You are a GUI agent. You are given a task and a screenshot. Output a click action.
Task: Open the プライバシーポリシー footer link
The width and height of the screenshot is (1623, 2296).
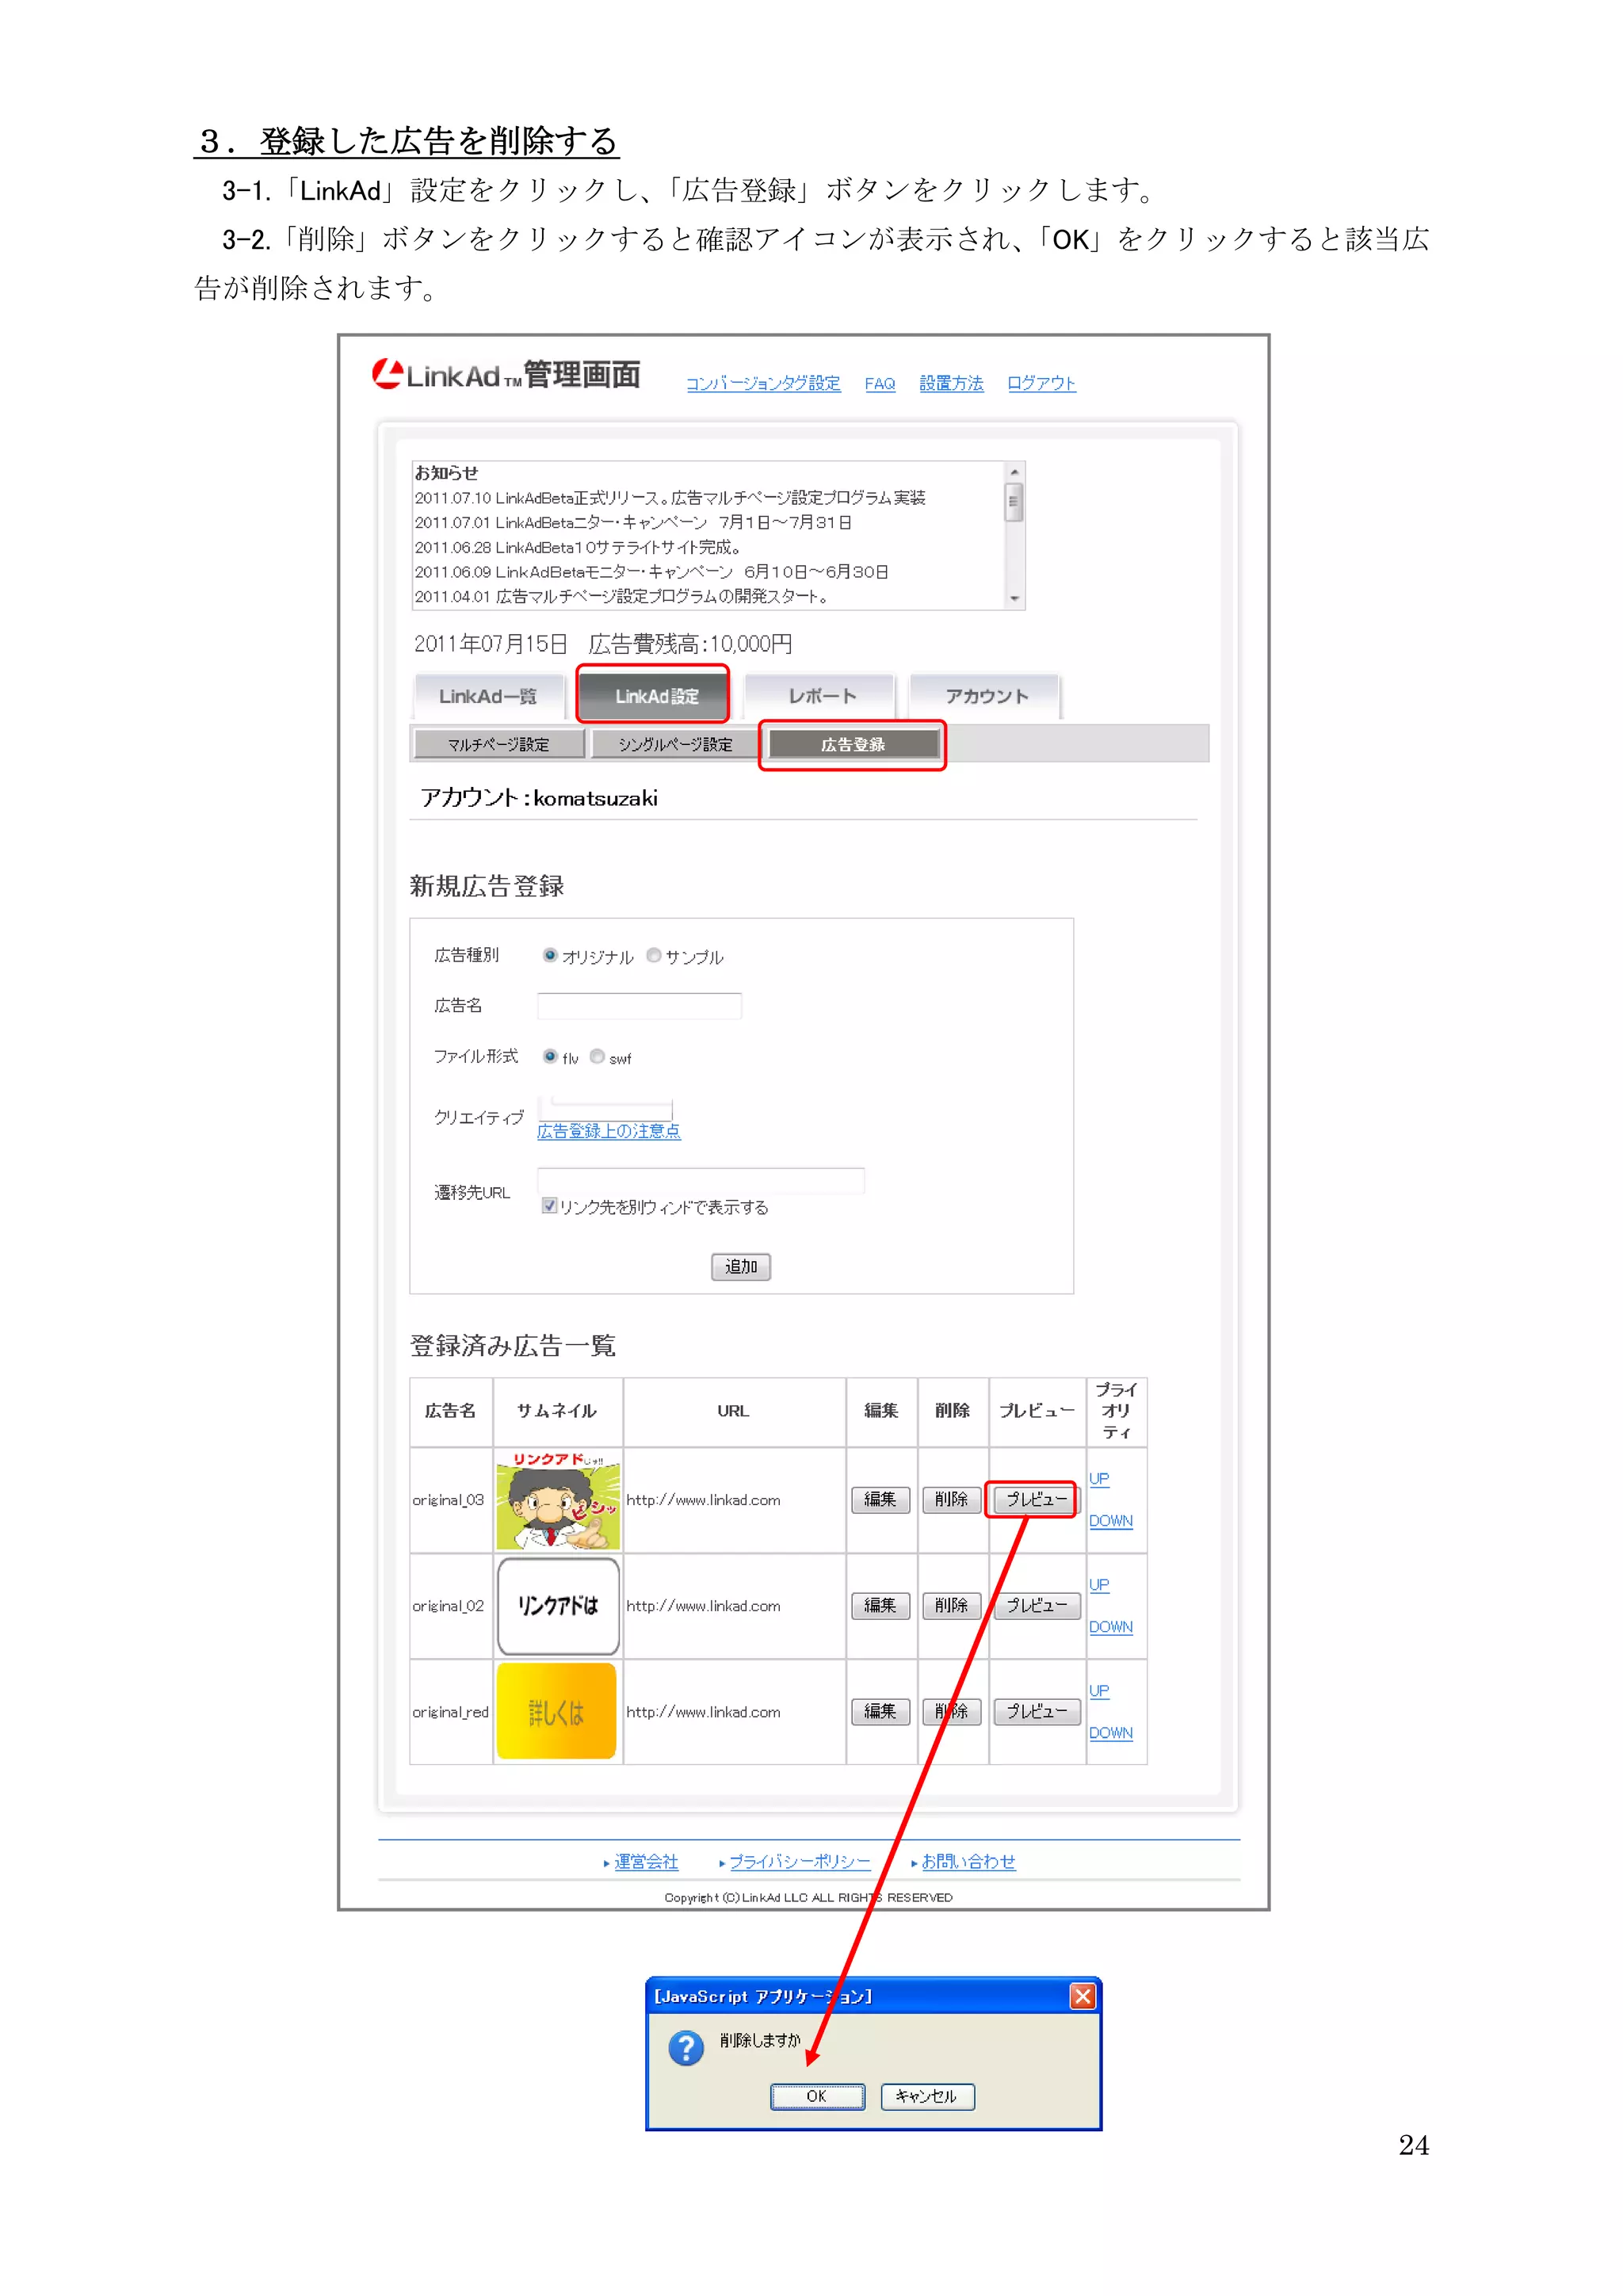[800, 1861]
